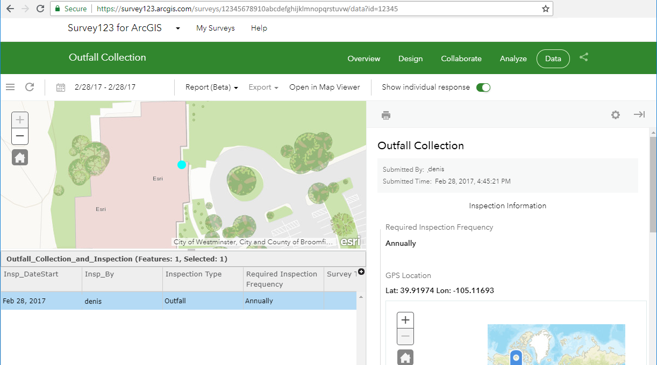This screenshot has width=657, height=365.
Task: Zoom out on the main map
Action: [x=20, y=136]
